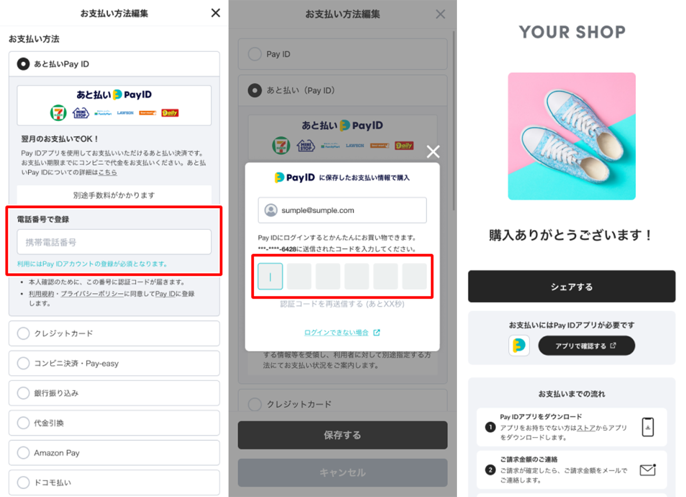The image size is (686, 497).
Task: Select クレジットカード radio in middle panel
Action: coord(255,404)
